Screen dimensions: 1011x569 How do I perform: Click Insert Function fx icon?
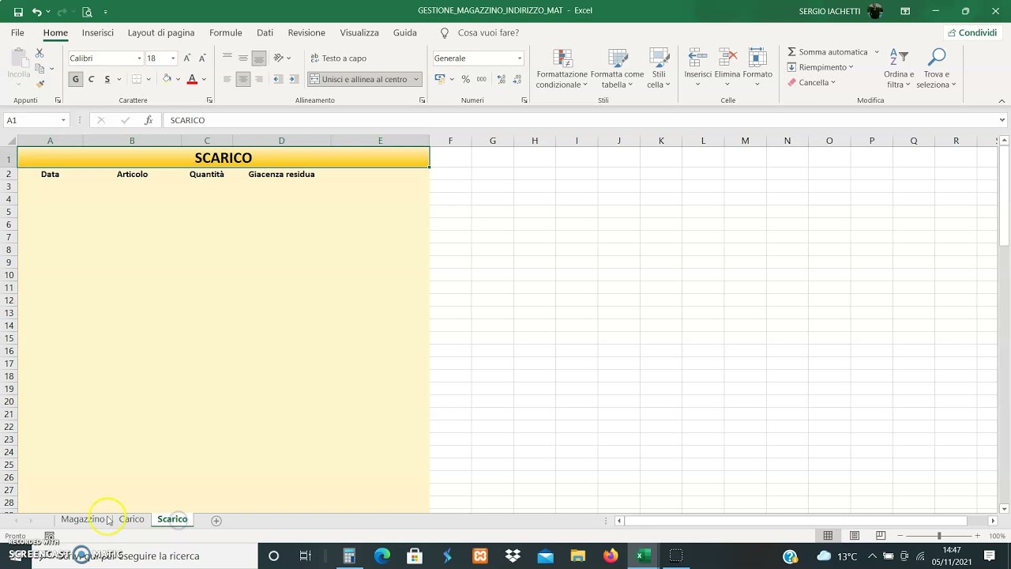click(148, 120)
